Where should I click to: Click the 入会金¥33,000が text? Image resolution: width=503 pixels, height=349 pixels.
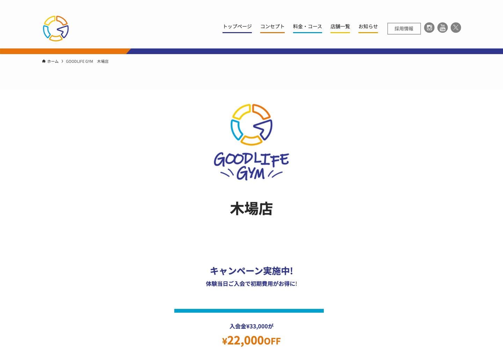(x=251, y=326)
